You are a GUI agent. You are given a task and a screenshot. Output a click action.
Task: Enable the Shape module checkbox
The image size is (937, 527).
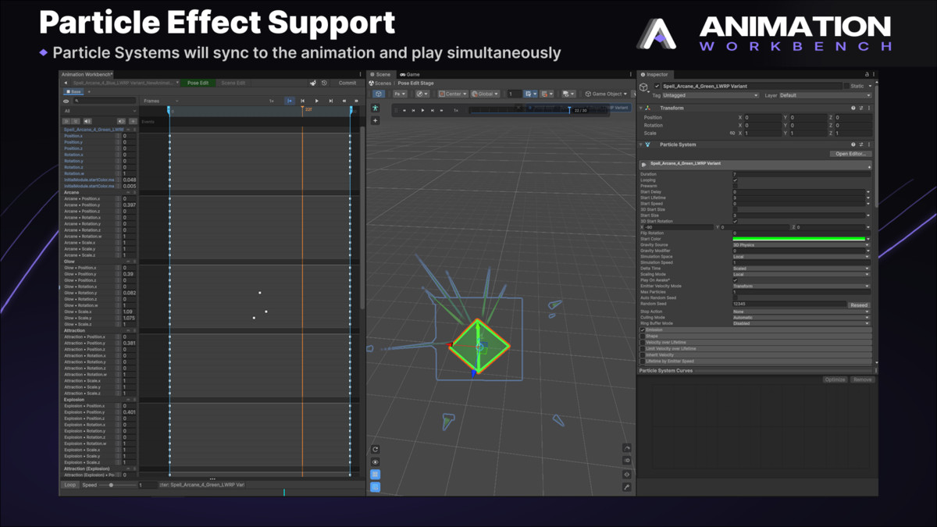(x=643, y=336)
